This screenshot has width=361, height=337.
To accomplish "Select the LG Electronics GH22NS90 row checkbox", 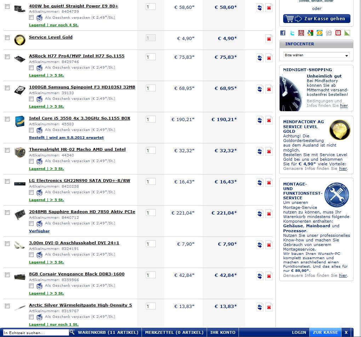I will point(7,181).
